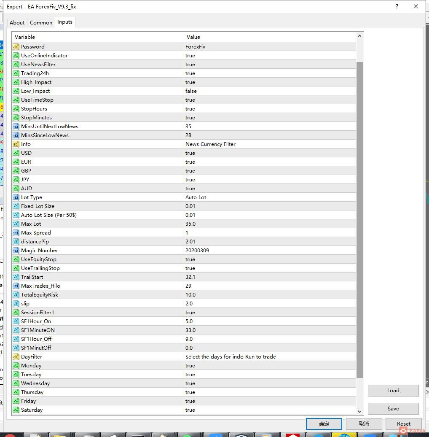
Task: Edit the Auto Lot Size value 0.01
Action: click(270, 215)
